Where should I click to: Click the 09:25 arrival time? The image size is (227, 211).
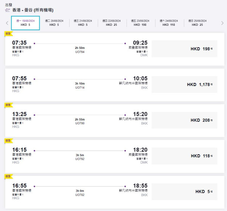(x=140, y=43)
